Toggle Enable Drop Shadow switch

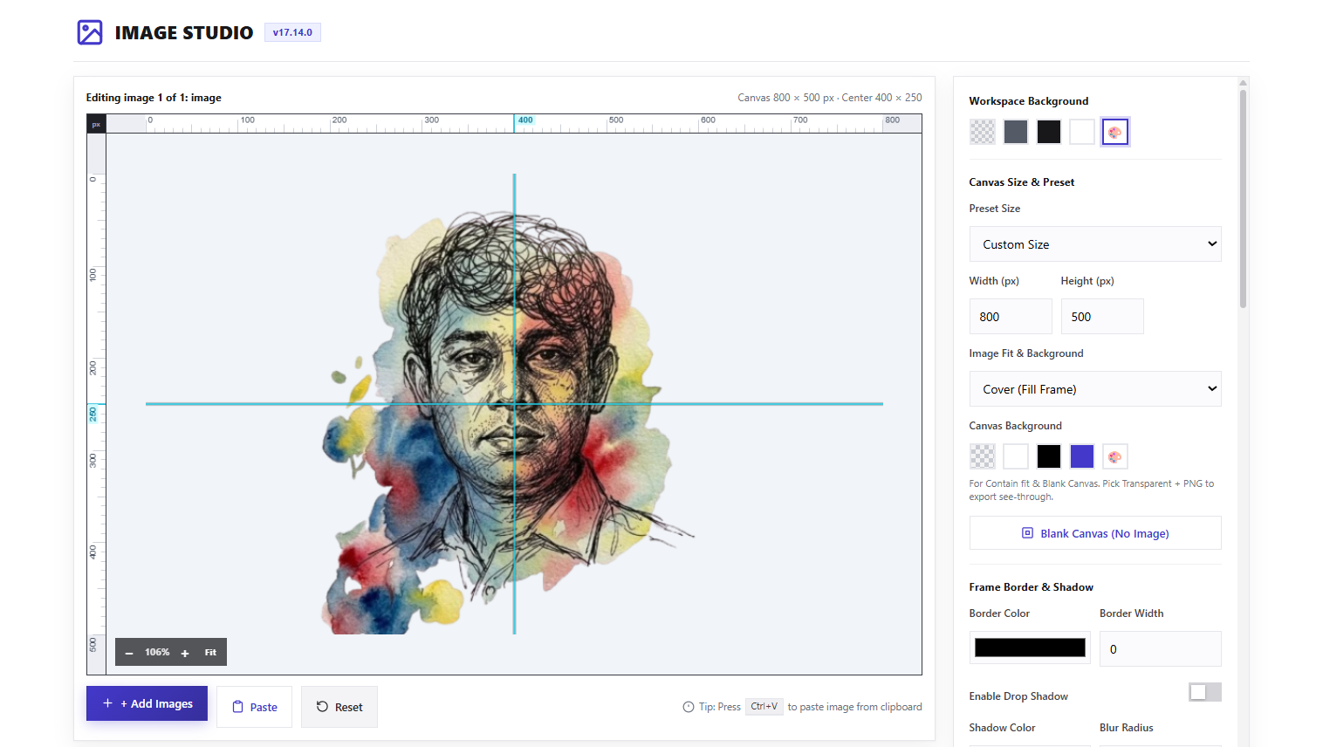tap(1205, 692)
